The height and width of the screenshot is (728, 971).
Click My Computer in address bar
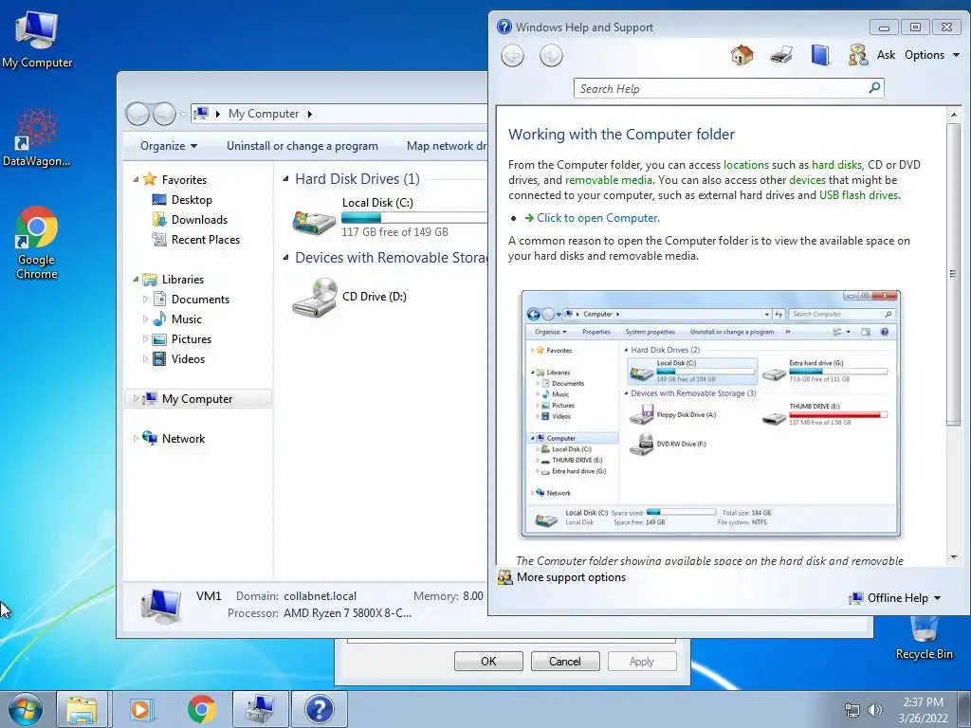tap(264, 114)
